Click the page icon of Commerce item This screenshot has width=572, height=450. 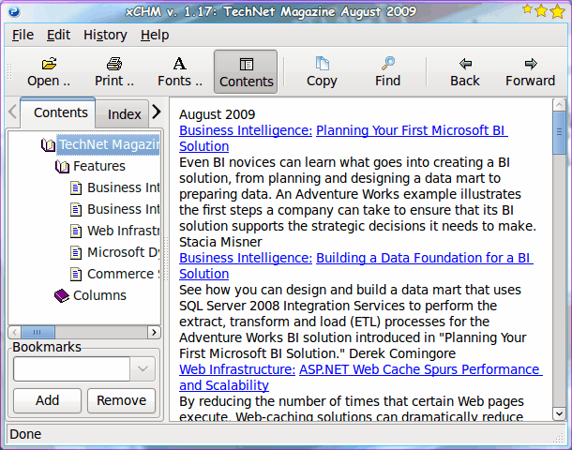pyautogui.click(x=76, y=275)
